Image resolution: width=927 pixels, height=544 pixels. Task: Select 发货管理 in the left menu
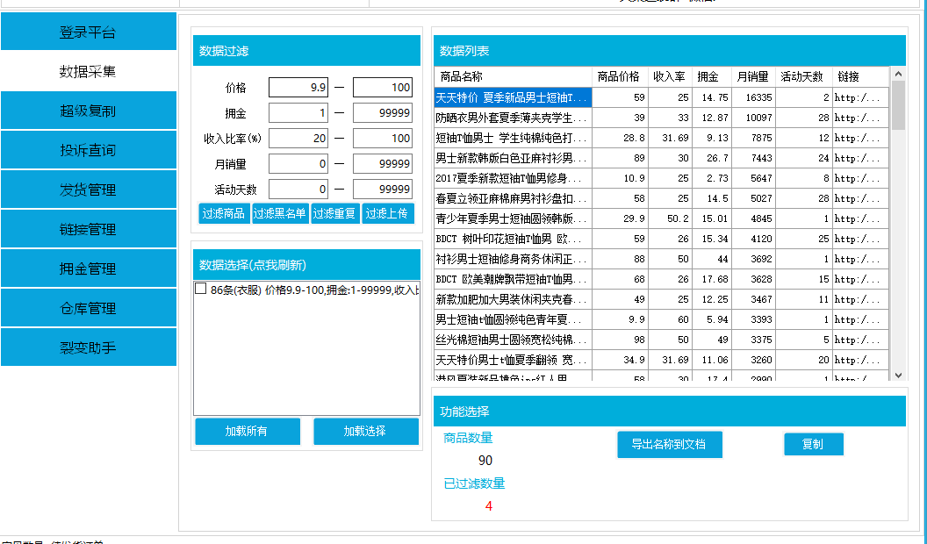coord(88,189)
